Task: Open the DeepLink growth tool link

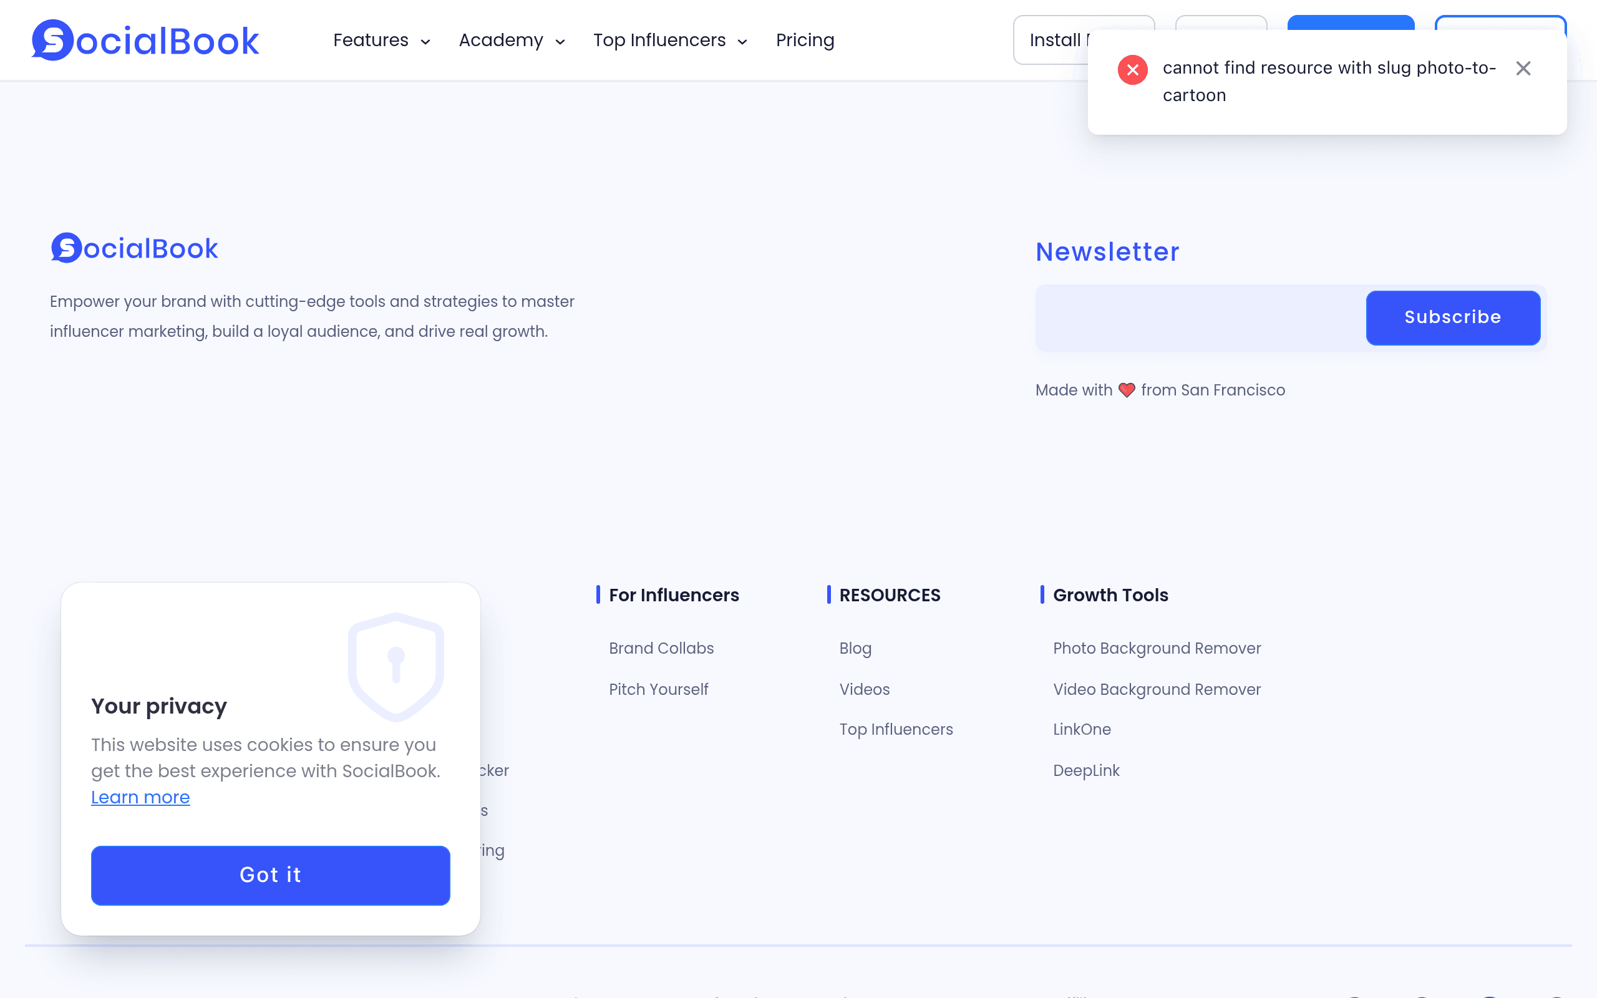Action: point(1086,770)
